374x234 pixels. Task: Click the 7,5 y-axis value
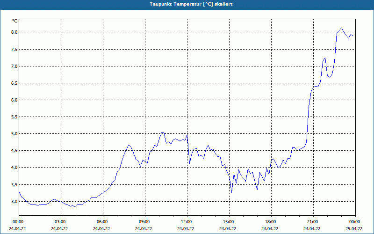14,50
